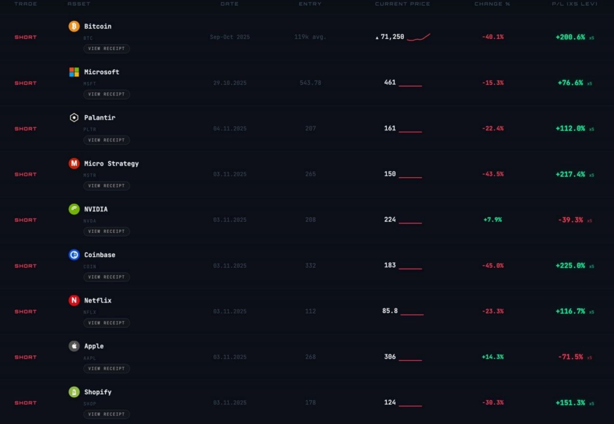
Task: Click the Coinbase logo icon
Action: [x=74, y=255]
